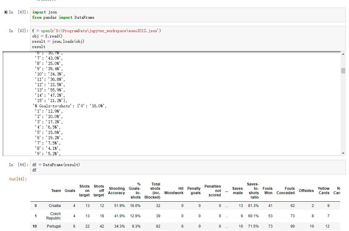Screen dimensions: 349x231
Task: Click the 'obj = f.read()' line
Action: pos(47,36)
